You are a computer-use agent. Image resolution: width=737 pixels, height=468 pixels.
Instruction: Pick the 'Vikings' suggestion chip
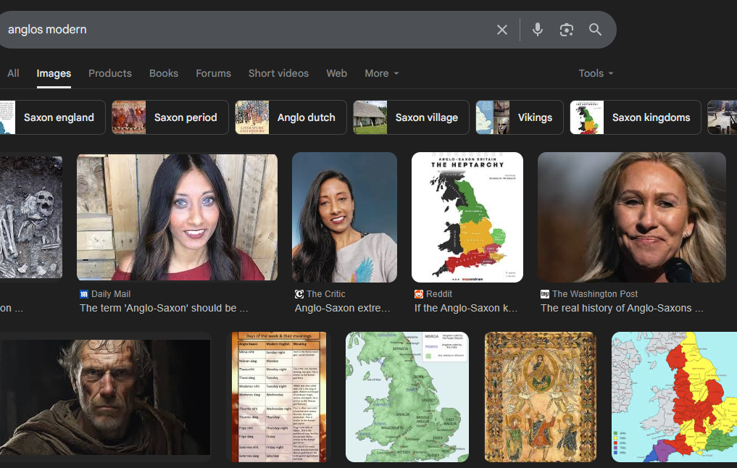520,117
